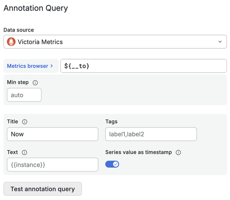Click the Annotation Query heading
The height and width of the screenshot is (200, 230).
[x=36, y=8]
